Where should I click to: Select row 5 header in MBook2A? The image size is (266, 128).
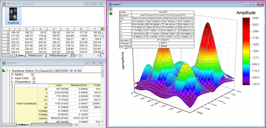[x=6, y=46]
